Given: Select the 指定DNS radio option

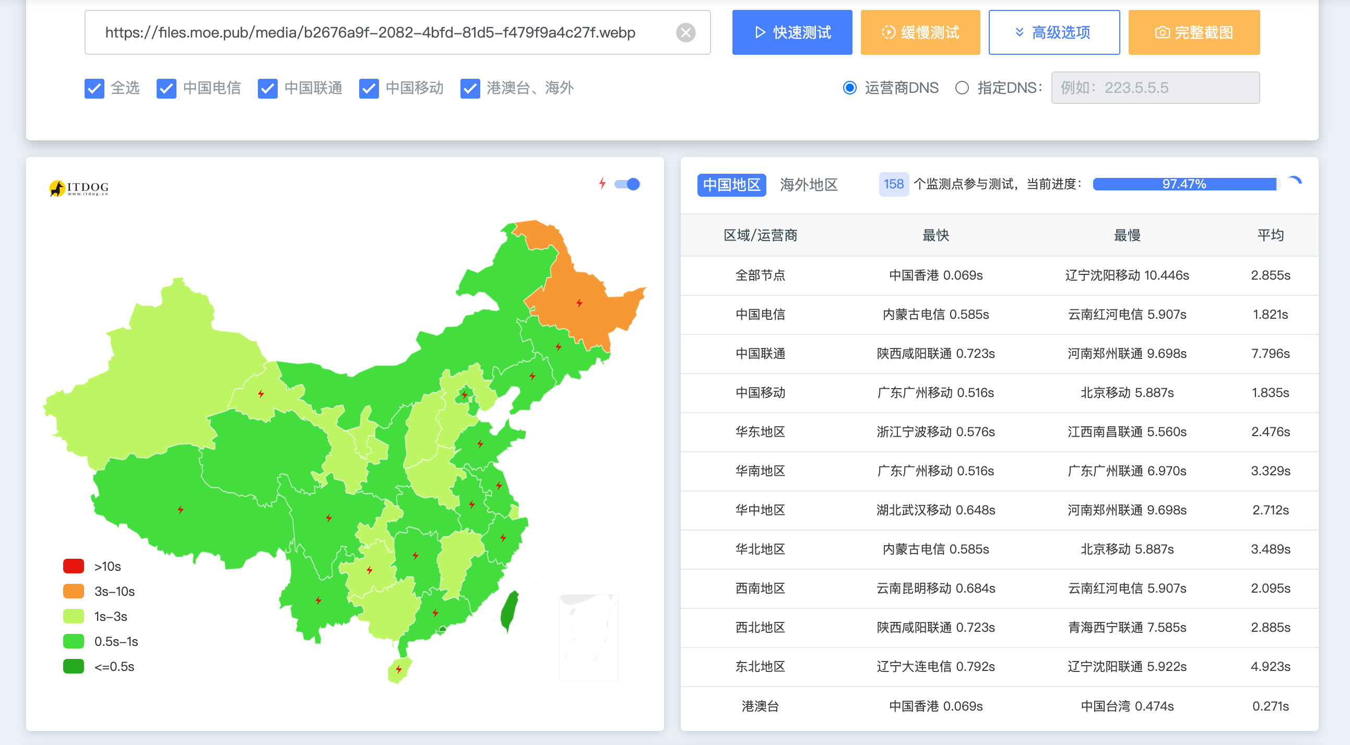Looking at the screenshot, I should (962, 88).
